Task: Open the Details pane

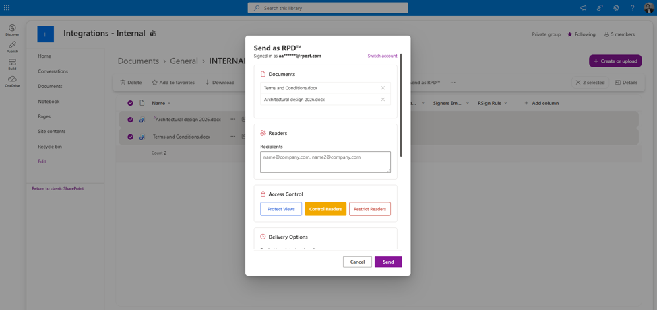Action: 626,83
